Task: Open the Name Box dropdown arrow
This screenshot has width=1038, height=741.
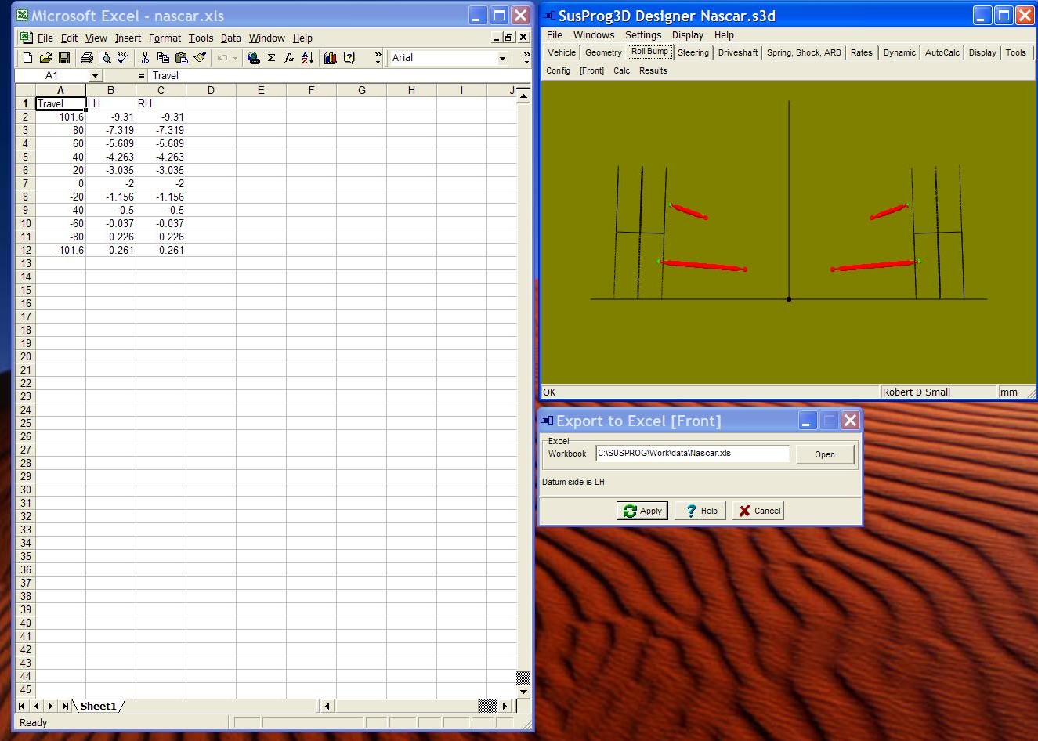Action: (x=95, y=76)
